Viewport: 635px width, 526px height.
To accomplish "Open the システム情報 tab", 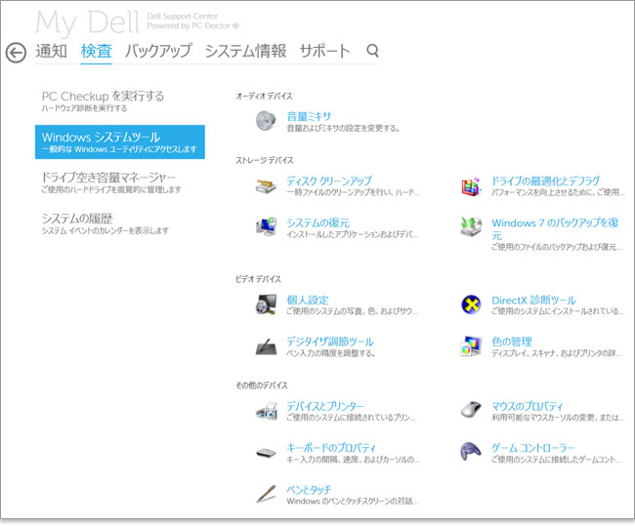I will pyautogui.click(x=246, y=51).
